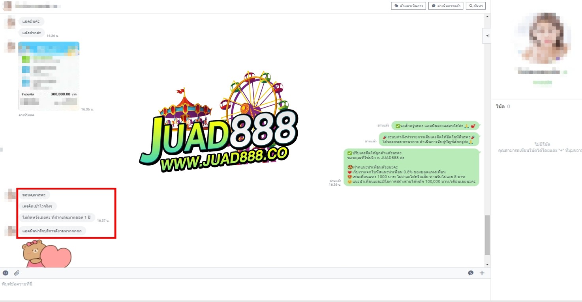Click the ดำเนินการแล้ว button
This screenshot has width=582, height=302.
pyautogui.click(x=446, y=6)
